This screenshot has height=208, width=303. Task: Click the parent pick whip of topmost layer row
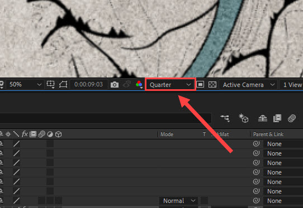pos(256,144)
